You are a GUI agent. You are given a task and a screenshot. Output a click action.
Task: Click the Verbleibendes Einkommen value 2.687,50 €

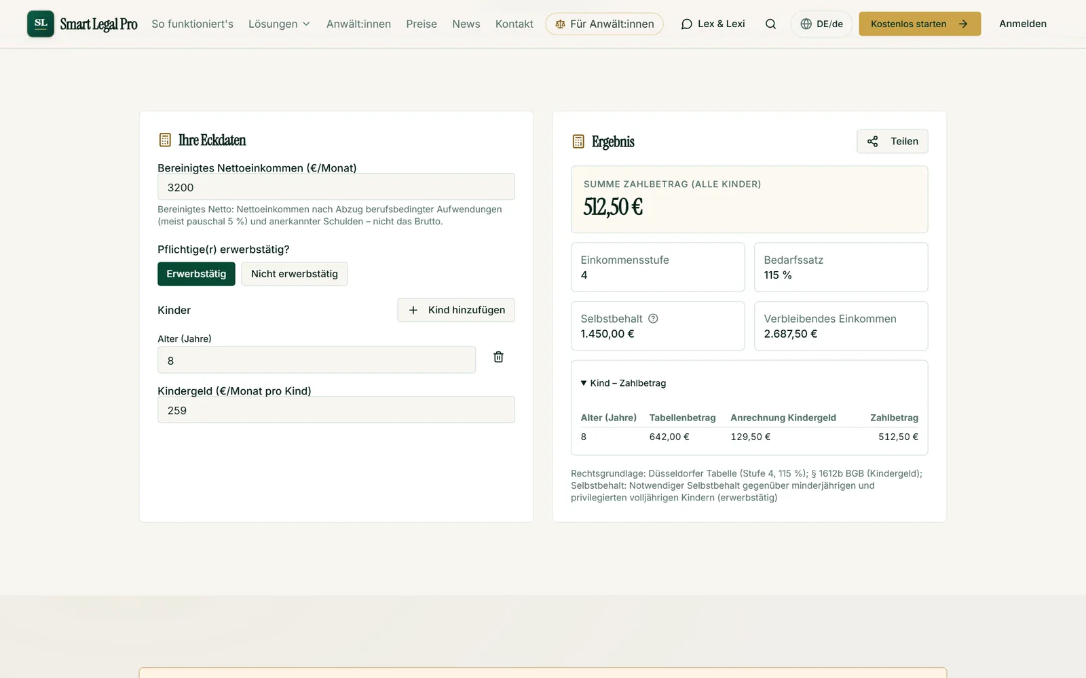click(x=790, y=334)
